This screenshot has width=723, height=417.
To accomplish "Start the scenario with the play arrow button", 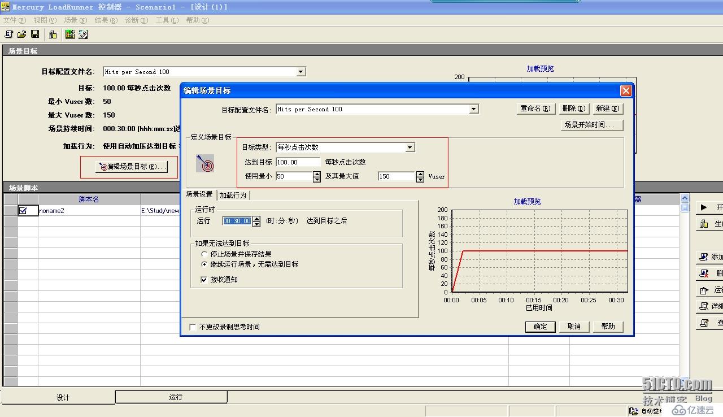I will point(710,207).
